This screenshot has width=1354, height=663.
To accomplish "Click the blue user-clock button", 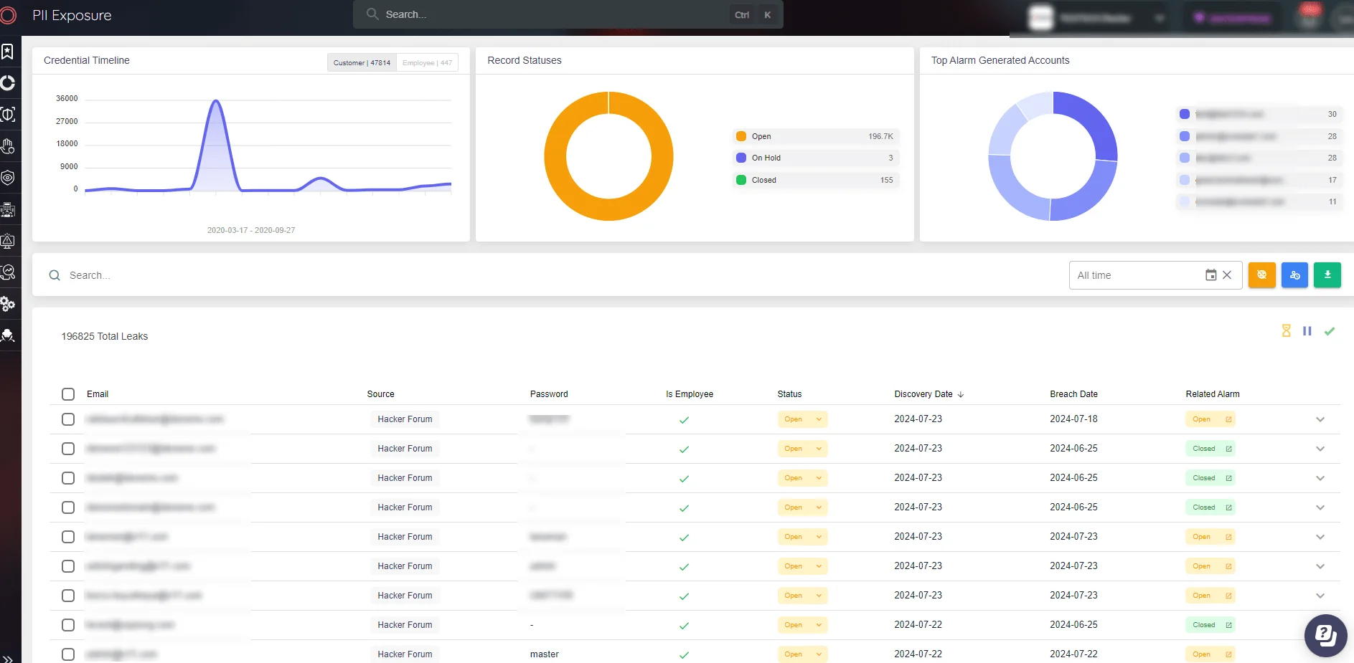I will 1294,275.
